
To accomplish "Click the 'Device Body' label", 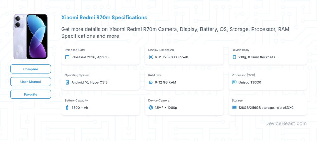I will (x=240, y=50).
